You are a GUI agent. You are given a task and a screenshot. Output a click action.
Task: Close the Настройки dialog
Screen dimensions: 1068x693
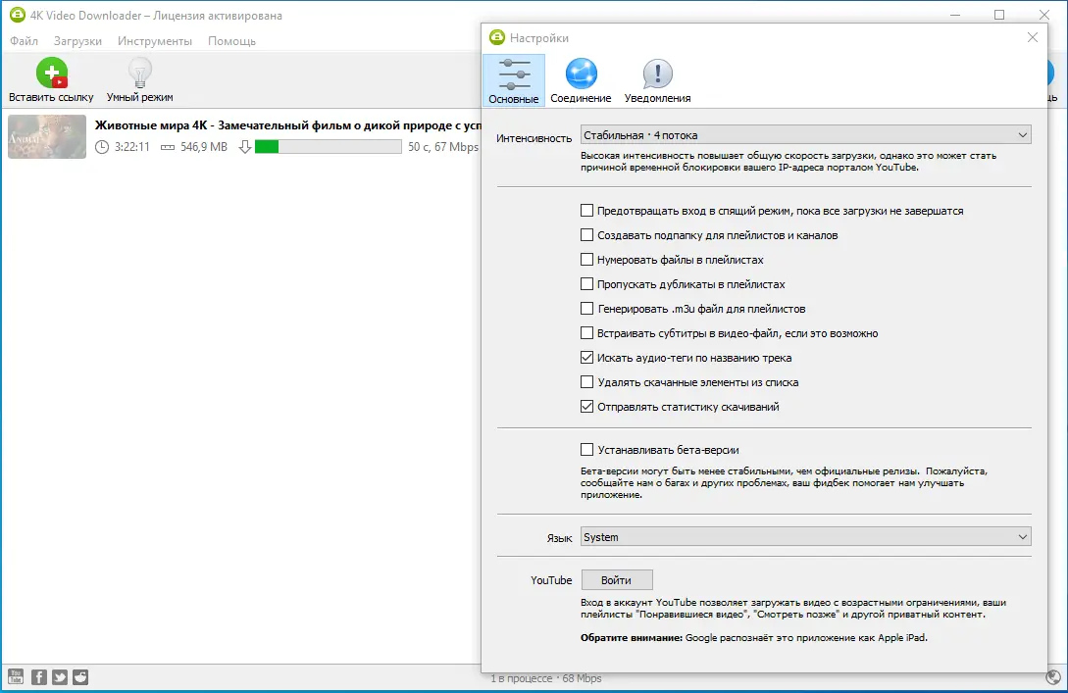(1033, 37)
